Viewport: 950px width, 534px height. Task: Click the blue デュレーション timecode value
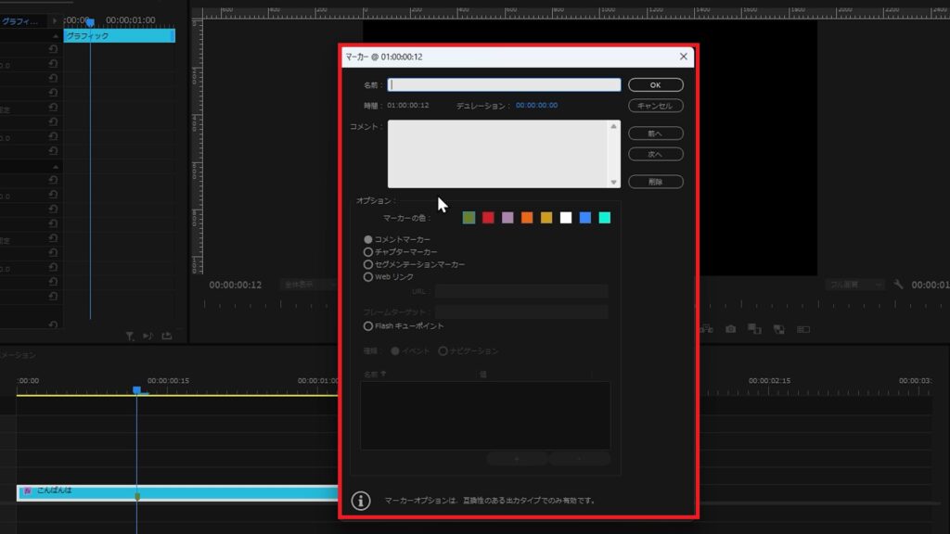[x=537, y=106]
